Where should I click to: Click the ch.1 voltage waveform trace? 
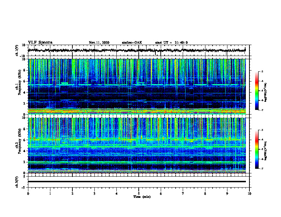pyautogui.click(x=137, y=50)
